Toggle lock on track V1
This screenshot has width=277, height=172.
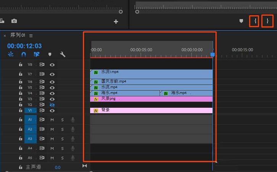coord(21,110)
